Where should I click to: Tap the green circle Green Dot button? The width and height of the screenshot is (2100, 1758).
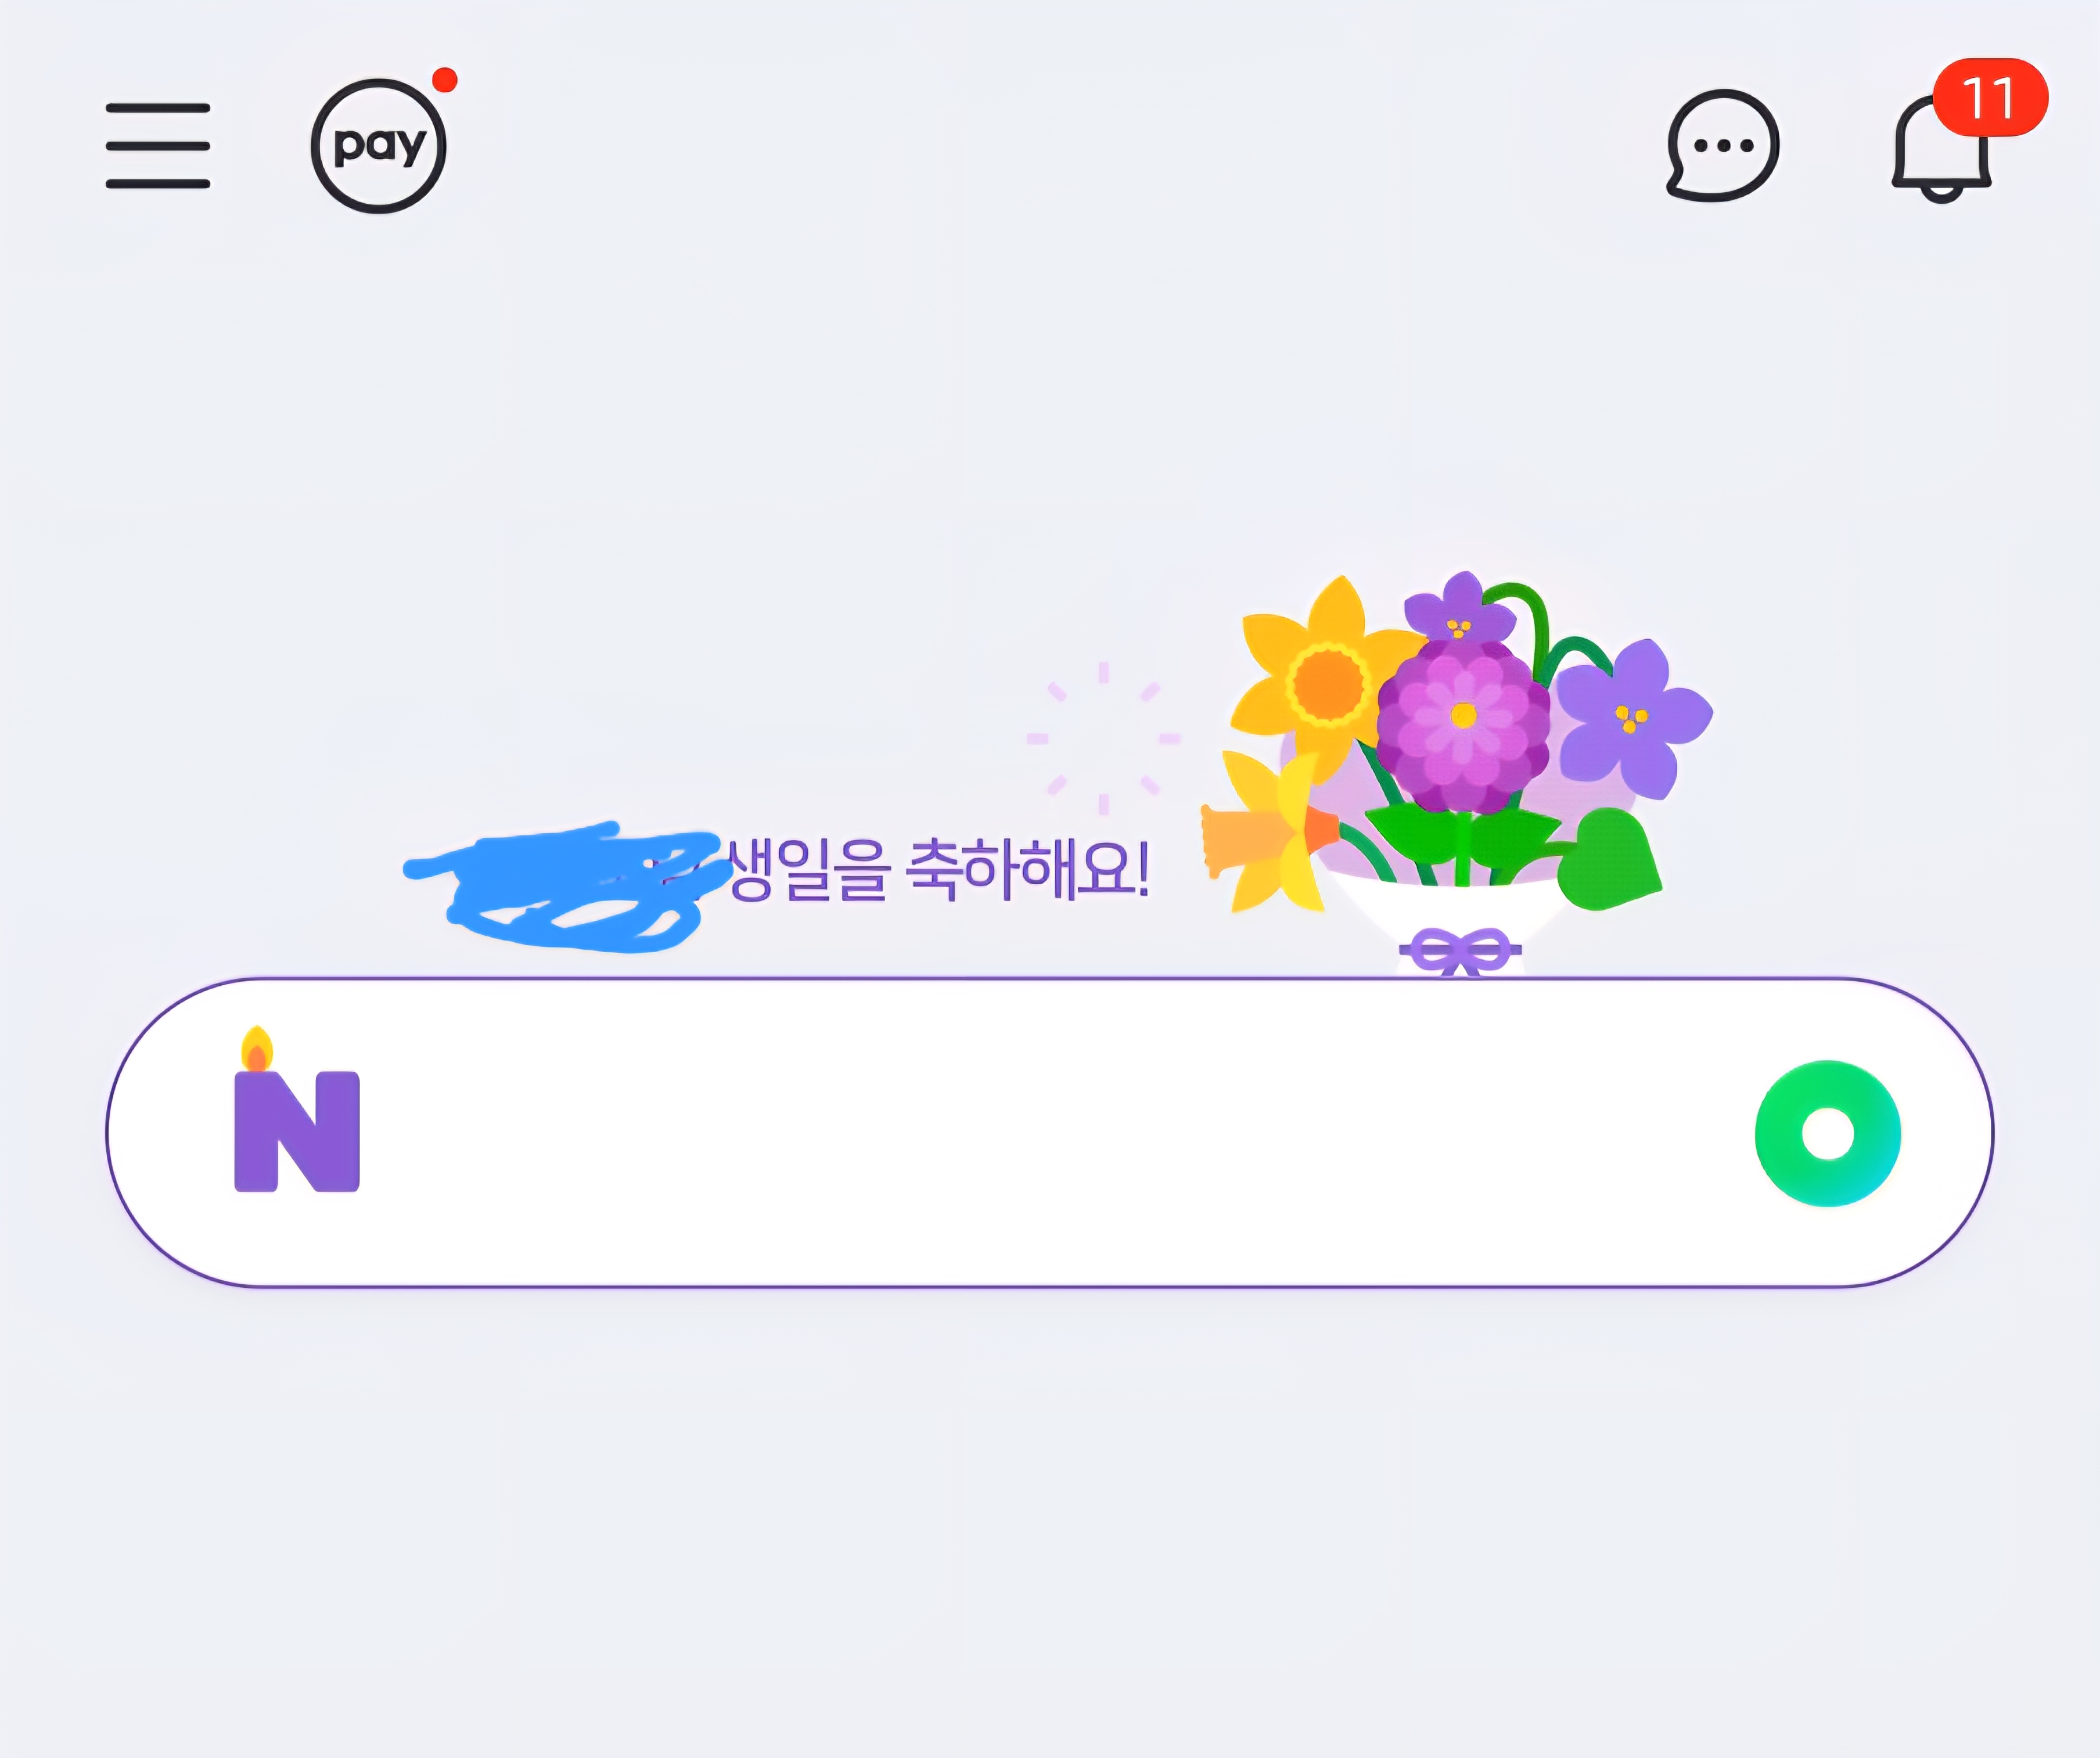click(1827, 1133)
